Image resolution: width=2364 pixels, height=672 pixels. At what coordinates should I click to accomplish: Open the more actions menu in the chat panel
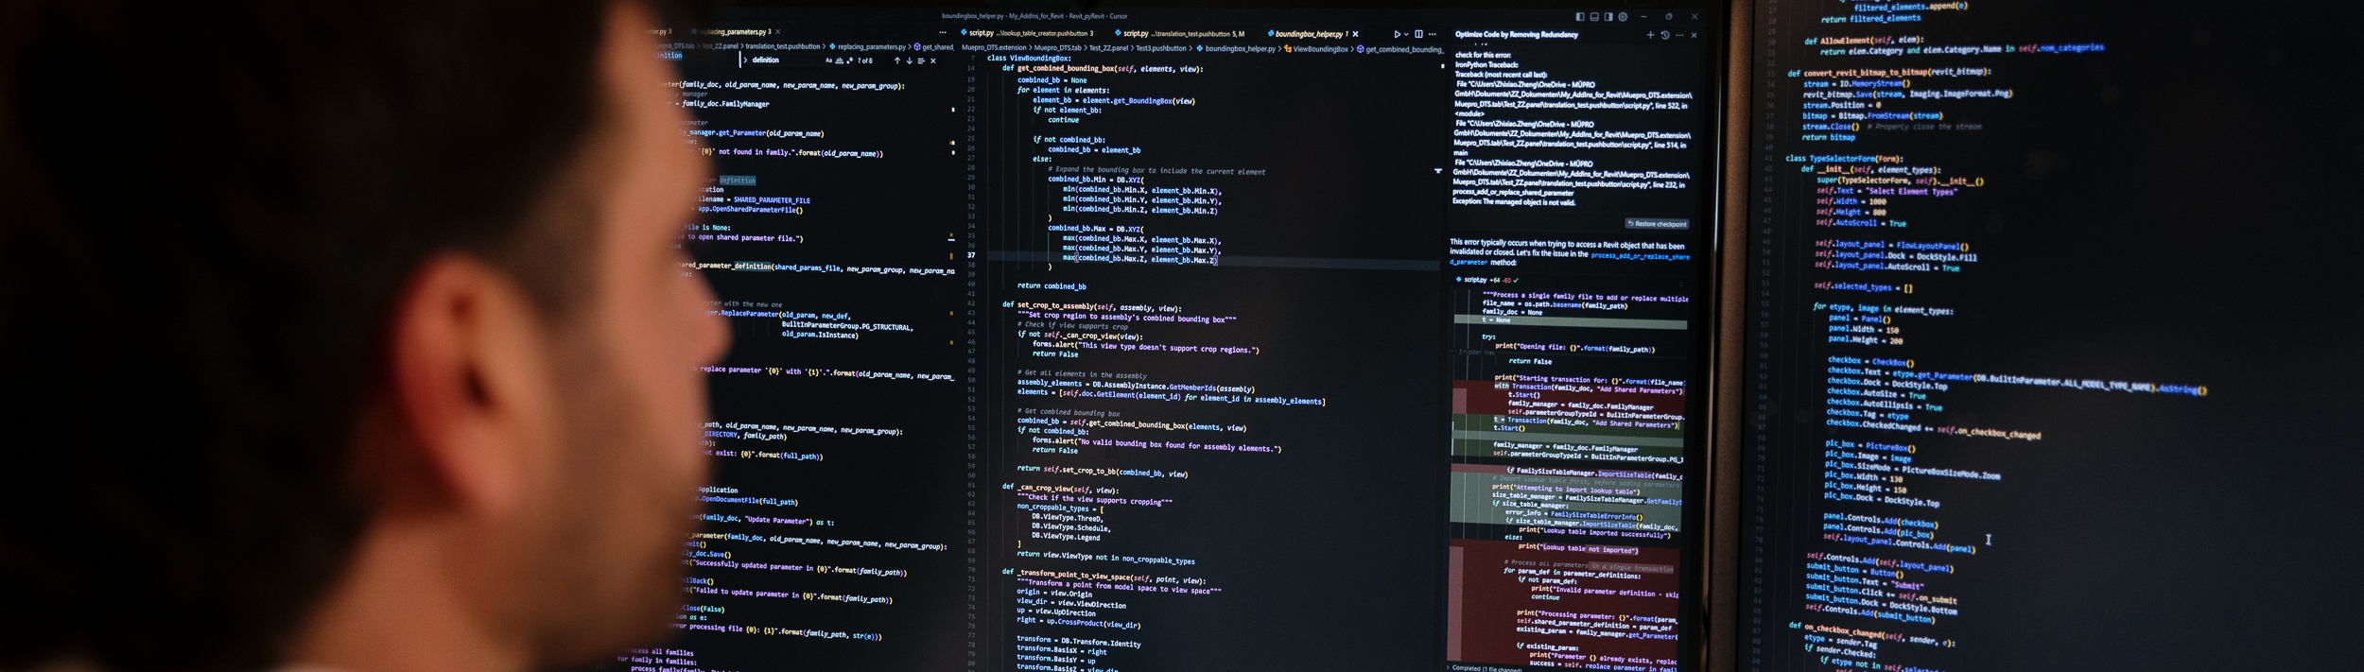[x=1679, y=35]
